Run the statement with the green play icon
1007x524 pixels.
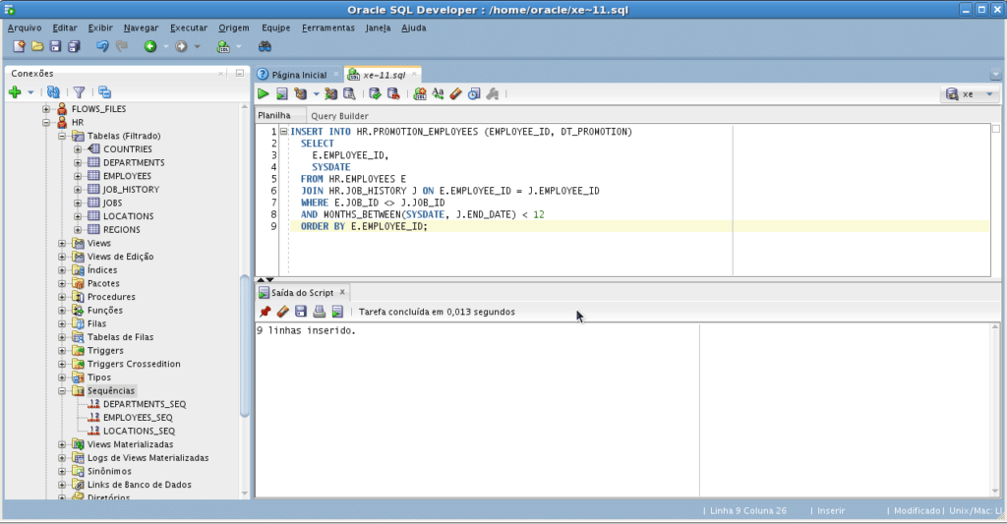click(264, 94)
